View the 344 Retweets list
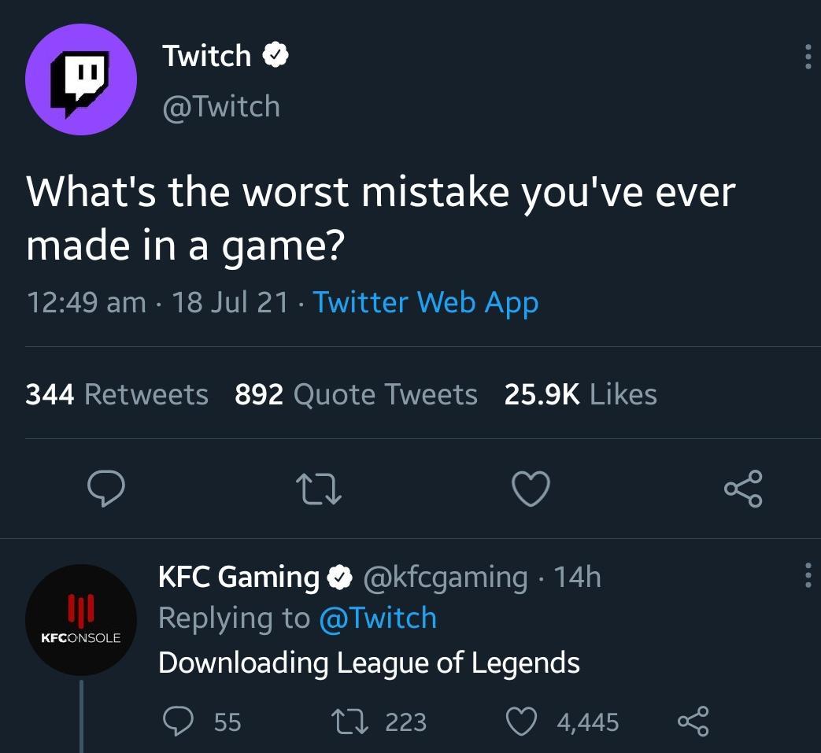Viewport: 821px width, 753px height. [x=116, y=393]
